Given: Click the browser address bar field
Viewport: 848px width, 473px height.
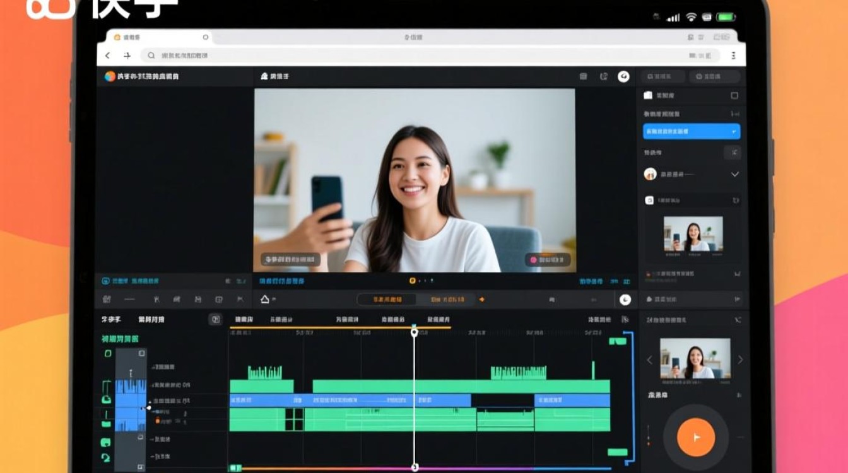Looking at the screenshot, I should (x=431, y=55).
